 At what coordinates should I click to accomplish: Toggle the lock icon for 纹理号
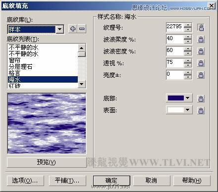tap(201, 27)
